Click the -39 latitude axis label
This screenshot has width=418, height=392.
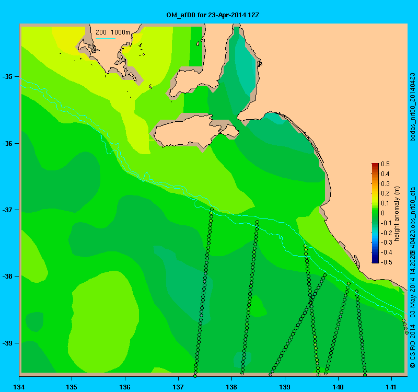[7, 343]
